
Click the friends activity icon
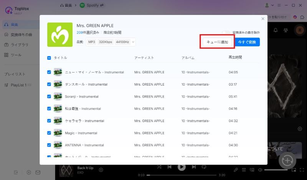click(x=286, y=30)
